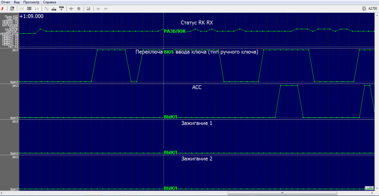
Task: Go to previous page with double-left arrows
Action: tap(21, 8)
